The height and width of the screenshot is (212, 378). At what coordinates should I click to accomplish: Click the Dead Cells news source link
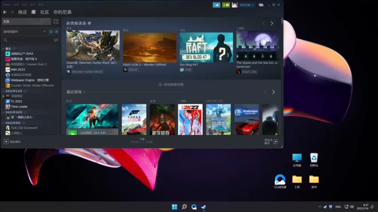coord(249,72)
